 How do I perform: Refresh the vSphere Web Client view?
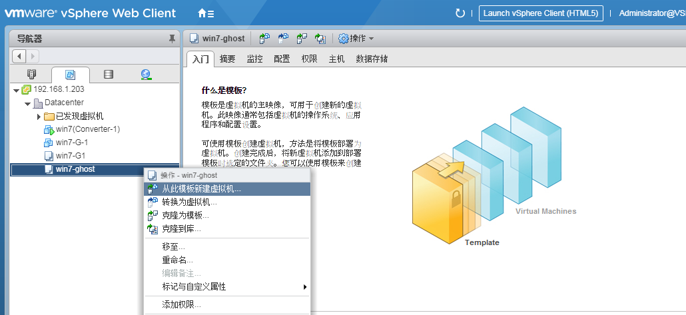click(x=460, y=13)
